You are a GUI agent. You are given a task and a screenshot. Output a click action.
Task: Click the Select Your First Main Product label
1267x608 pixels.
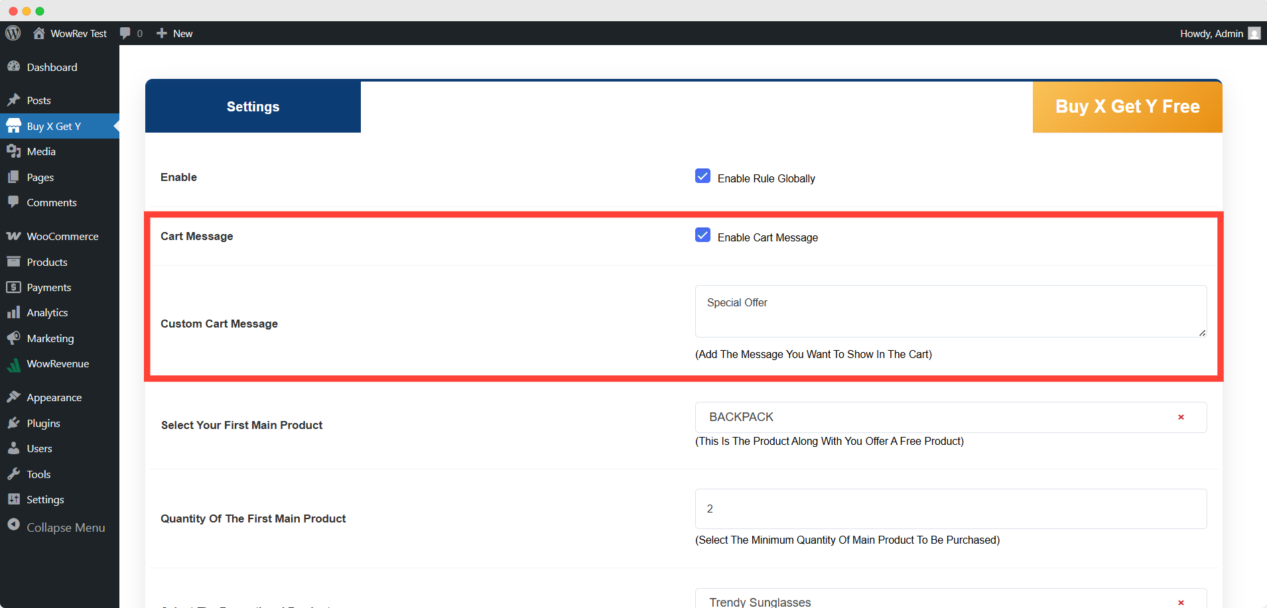(x=241, y=425)
